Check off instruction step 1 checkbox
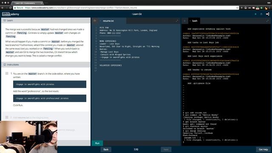 7,74
